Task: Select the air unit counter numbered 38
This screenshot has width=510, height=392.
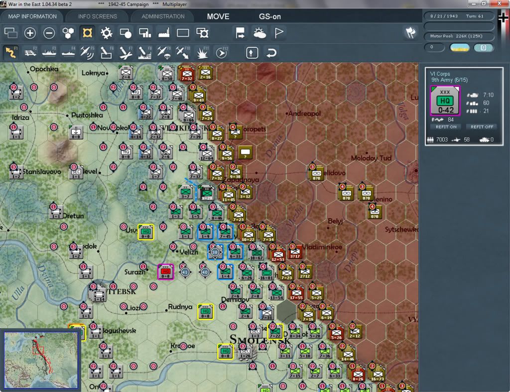Action: pyautogui.click(x=215, y=252)
